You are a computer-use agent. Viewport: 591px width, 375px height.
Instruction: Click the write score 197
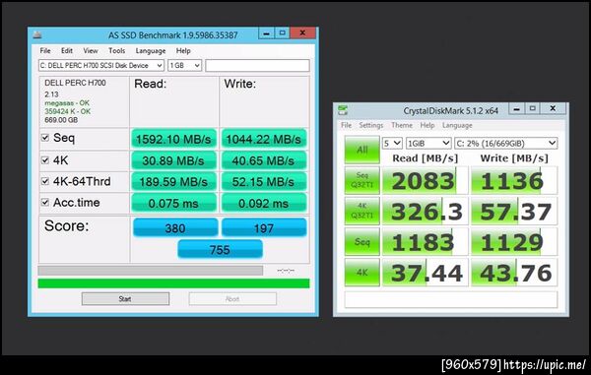coord(264,227)
